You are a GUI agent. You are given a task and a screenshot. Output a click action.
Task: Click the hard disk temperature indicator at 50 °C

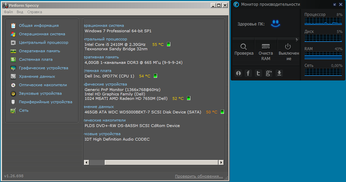pos(222,112)
